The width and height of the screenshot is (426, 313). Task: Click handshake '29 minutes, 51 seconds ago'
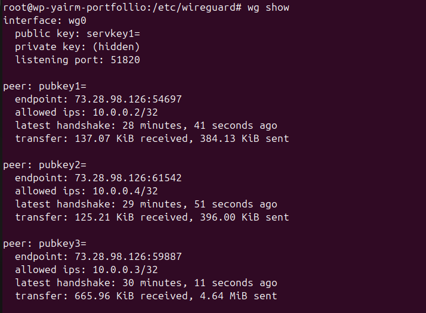(x=200, y=204)
